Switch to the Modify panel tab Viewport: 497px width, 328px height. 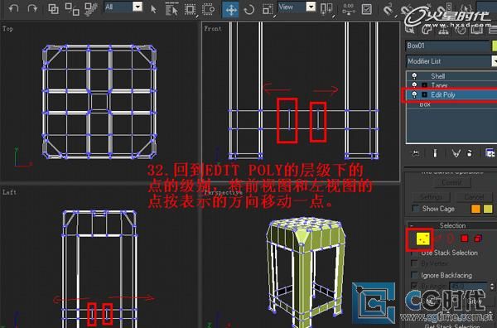click(x=427, y=30)
